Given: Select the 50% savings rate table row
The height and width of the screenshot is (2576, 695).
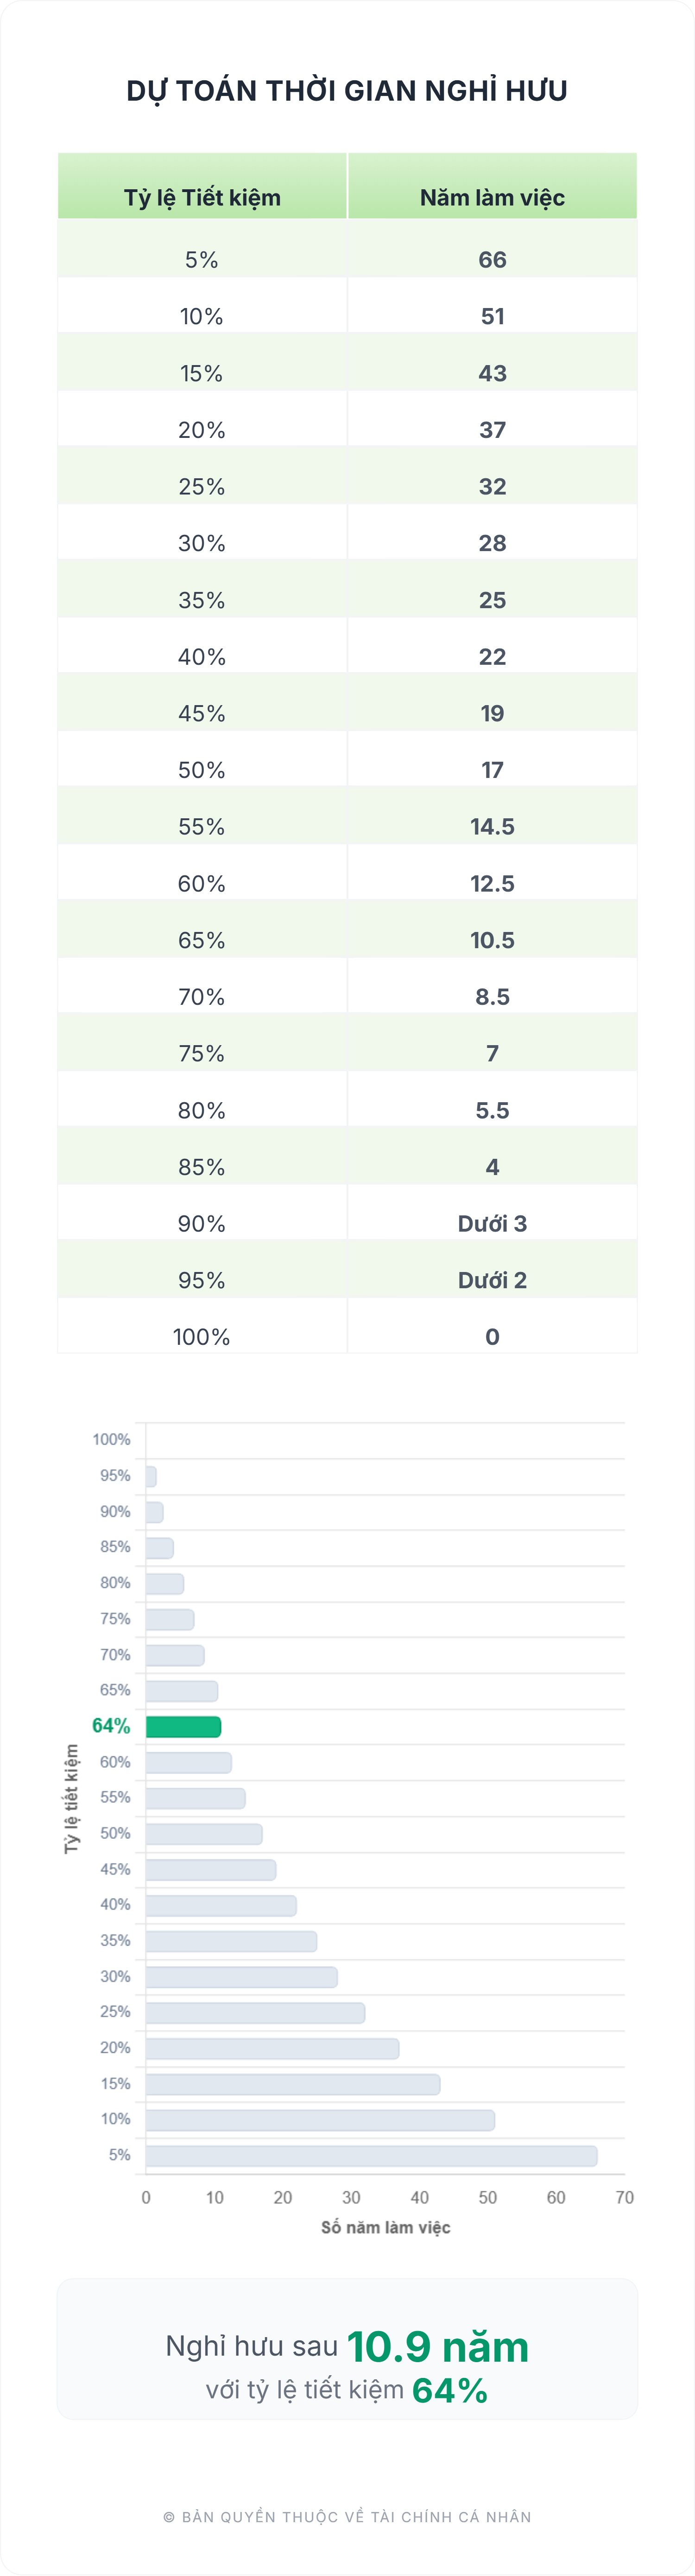Looking at the screenshot, I should 202,770.
